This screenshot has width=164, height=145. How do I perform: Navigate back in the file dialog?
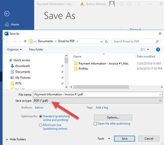[7, 42]
